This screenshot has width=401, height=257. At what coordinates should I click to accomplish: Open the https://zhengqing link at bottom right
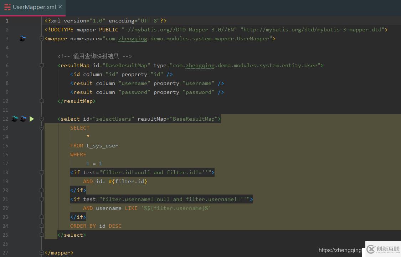[340, 250]
